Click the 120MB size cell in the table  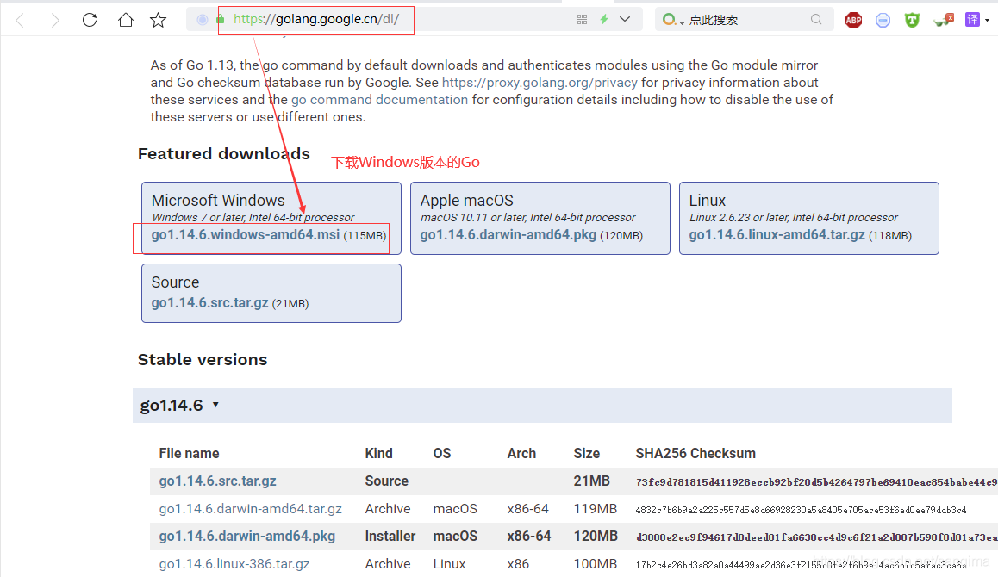click(x=596, y=537)
